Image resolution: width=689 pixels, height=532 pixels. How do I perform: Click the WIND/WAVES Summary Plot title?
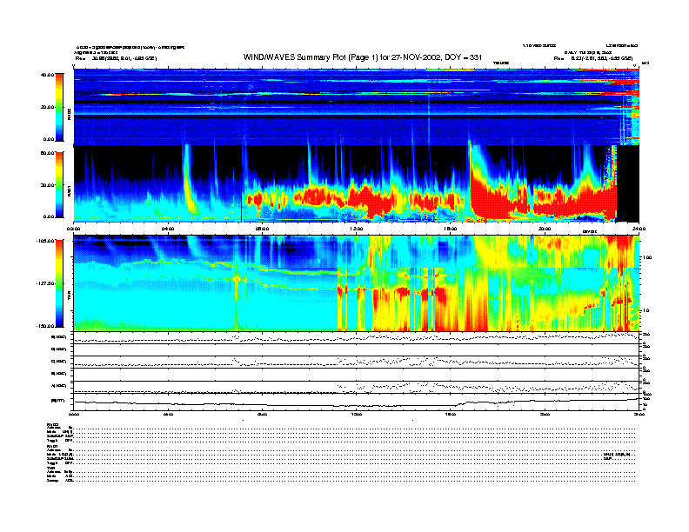[365, 57]
